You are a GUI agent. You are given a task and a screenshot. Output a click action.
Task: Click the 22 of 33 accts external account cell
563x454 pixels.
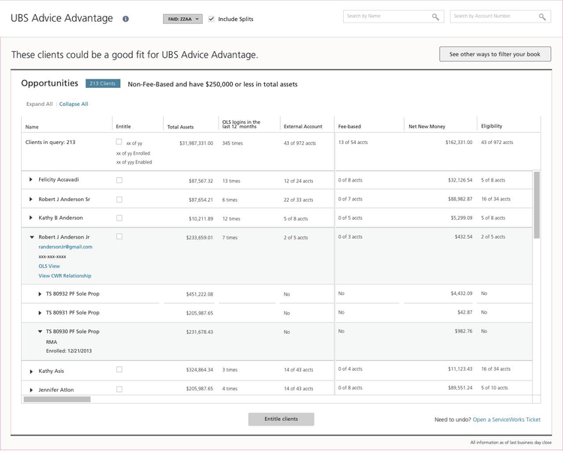coord(298,200)
